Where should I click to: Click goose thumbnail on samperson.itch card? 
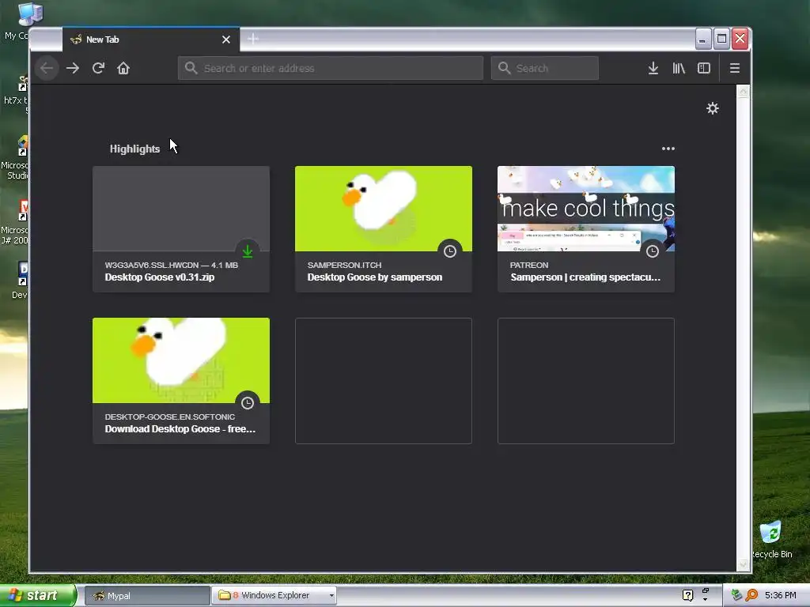pyautogui.click(x=384, y=209)
